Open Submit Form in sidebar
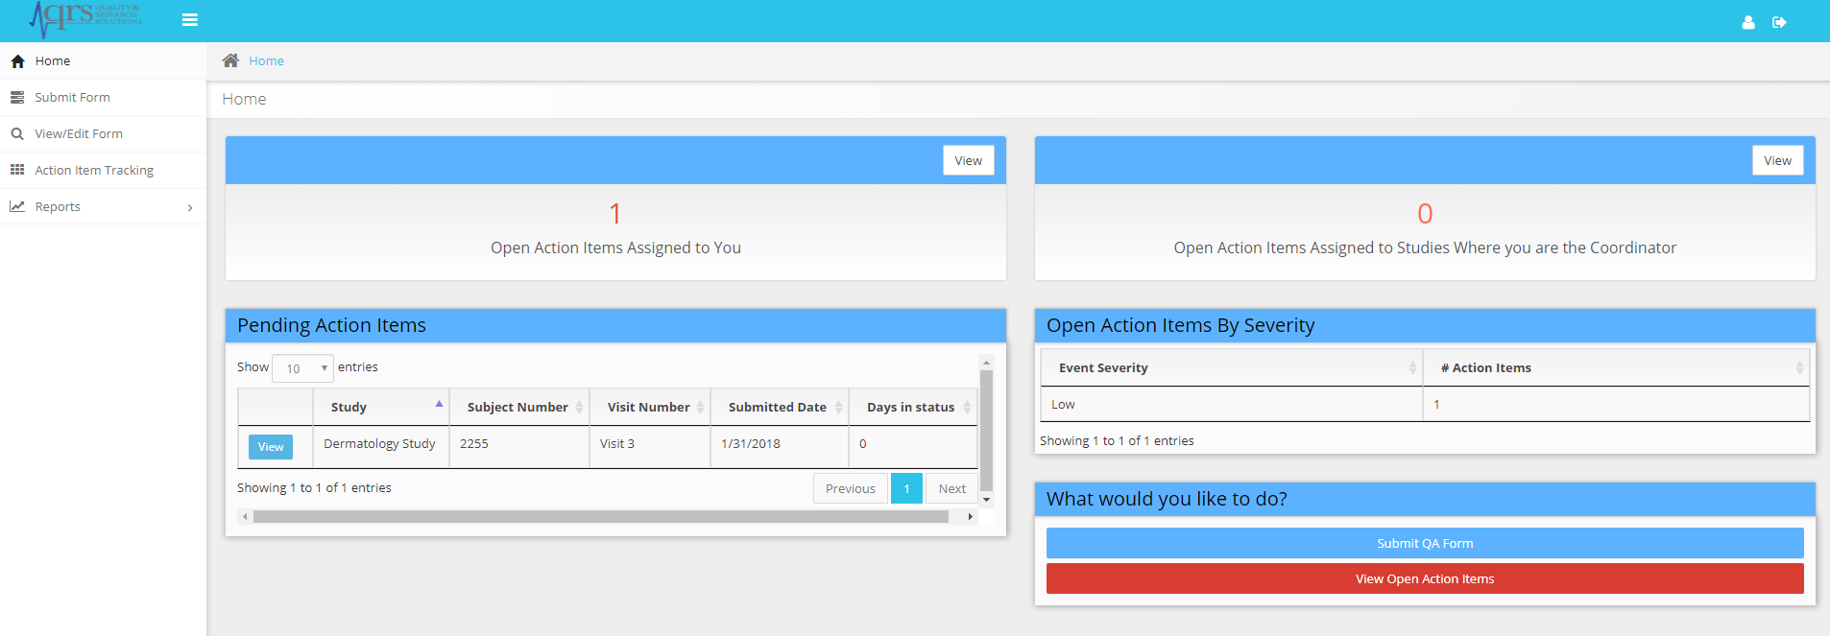 click(73, 97)
